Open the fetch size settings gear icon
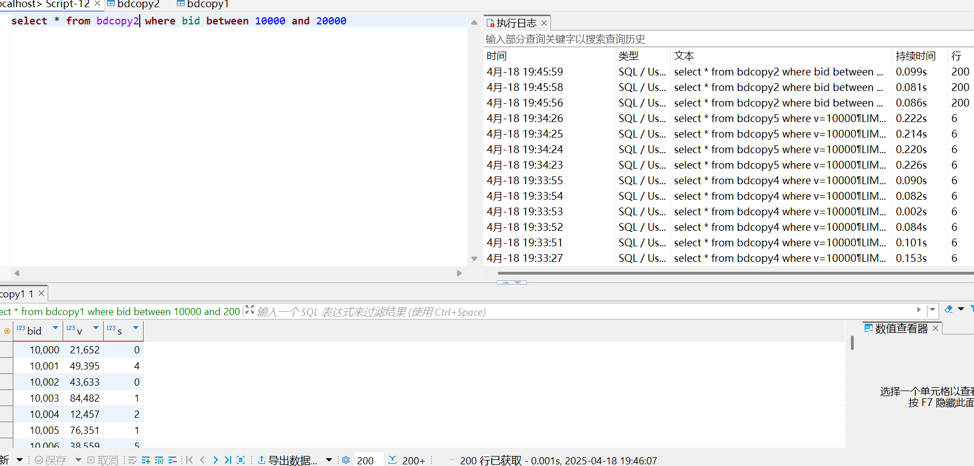 [x=346, y=460]
